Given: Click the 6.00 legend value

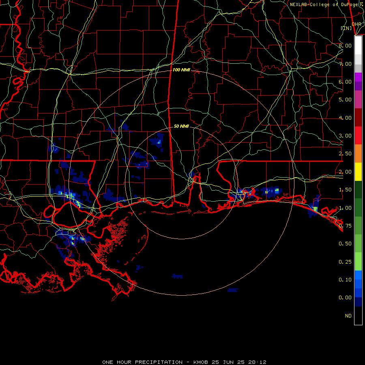Looking at the screenshot, I should coord(345,82).
